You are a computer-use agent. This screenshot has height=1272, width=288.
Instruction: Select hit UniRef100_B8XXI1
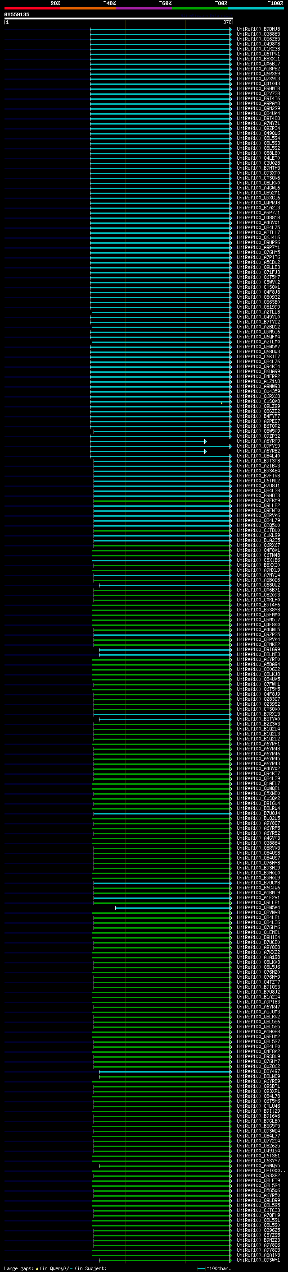coord(258,59)
